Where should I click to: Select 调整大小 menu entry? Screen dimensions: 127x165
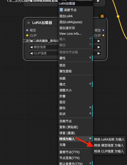(76, 90)
